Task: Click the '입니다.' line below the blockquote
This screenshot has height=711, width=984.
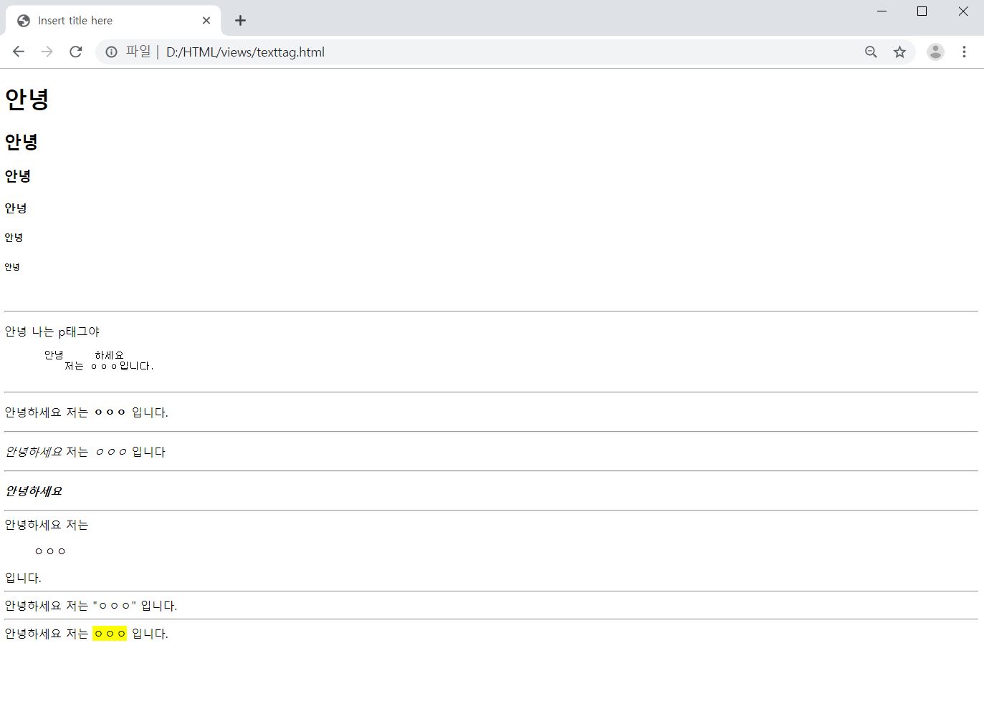Action: tap(23, 578)
